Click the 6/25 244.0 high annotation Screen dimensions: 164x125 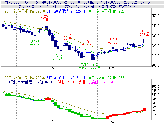coord(43,18)
